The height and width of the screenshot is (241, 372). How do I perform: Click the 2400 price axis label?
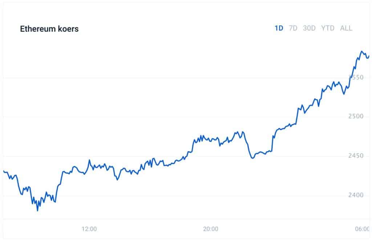pyautogui.click(x=356, y=195)
